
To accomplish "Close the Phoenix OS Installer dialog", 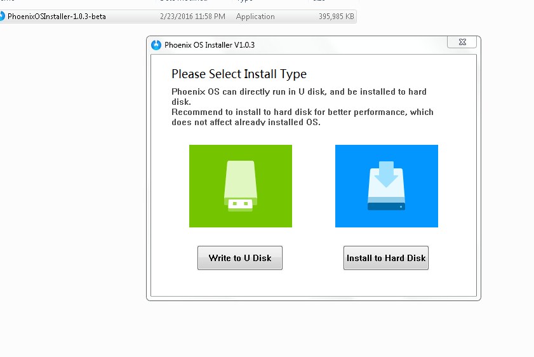I will pos(462,42).
